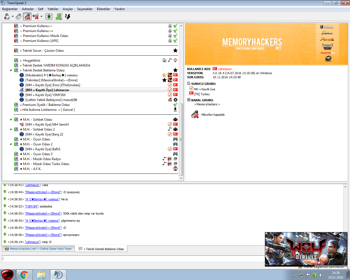The image size is (350, 280).
Task: Open the Self menu
Action: point(41,9)
